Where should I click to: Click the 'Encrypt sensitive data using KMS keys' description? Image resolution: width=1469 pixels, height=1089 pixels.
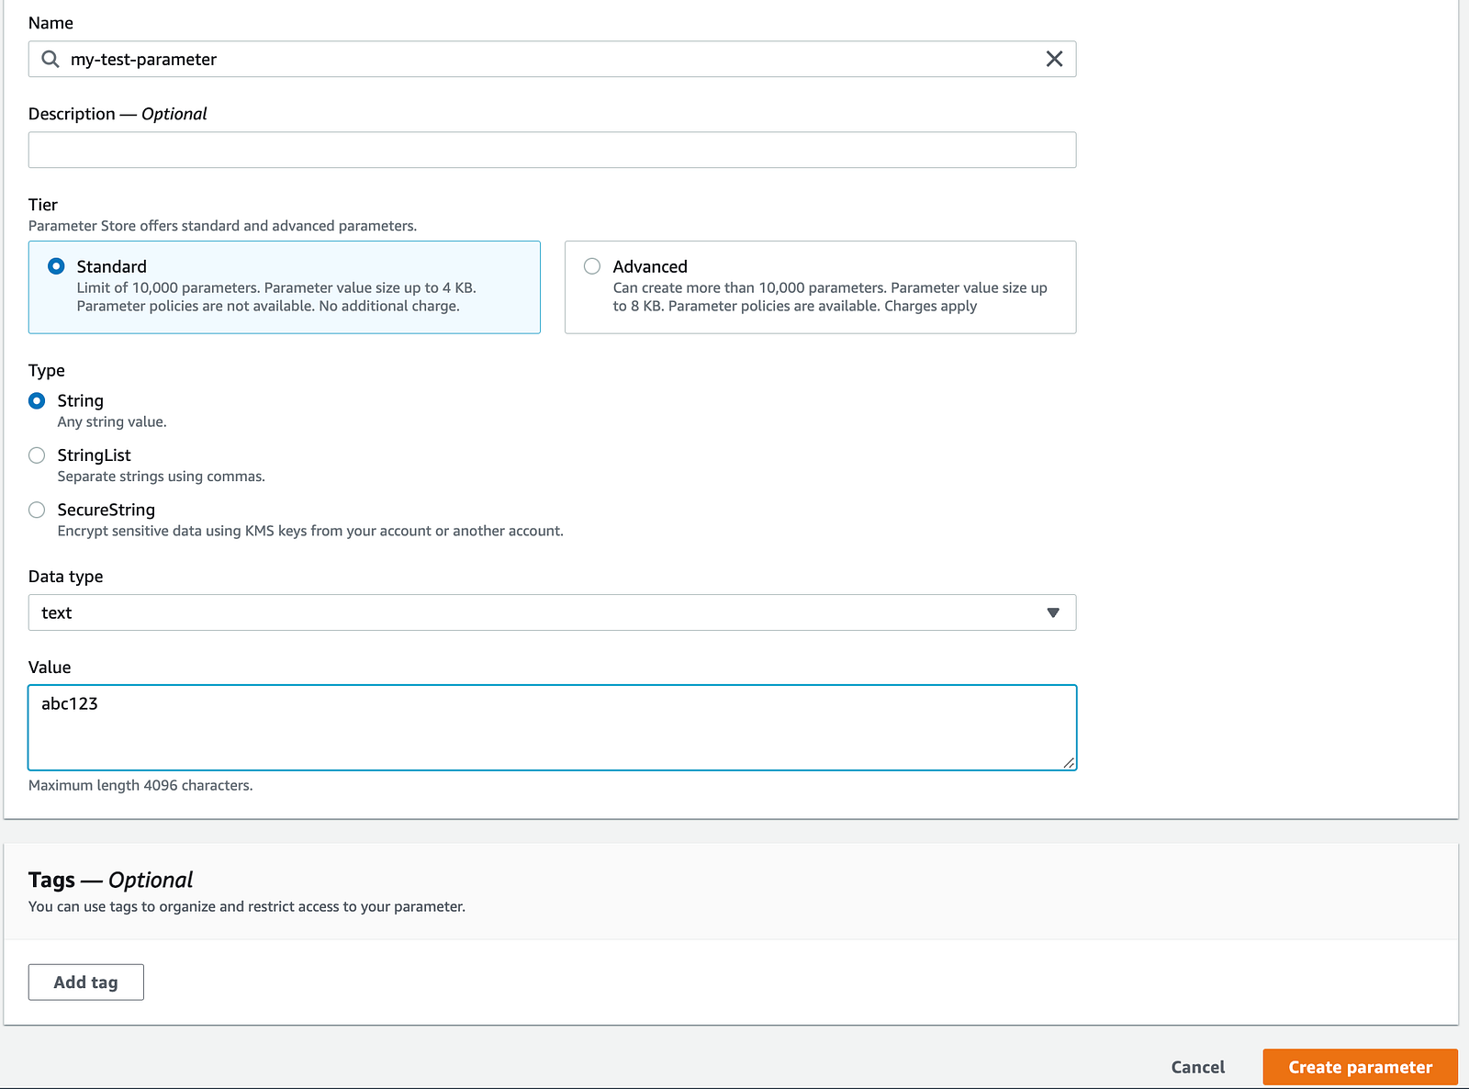310,531
